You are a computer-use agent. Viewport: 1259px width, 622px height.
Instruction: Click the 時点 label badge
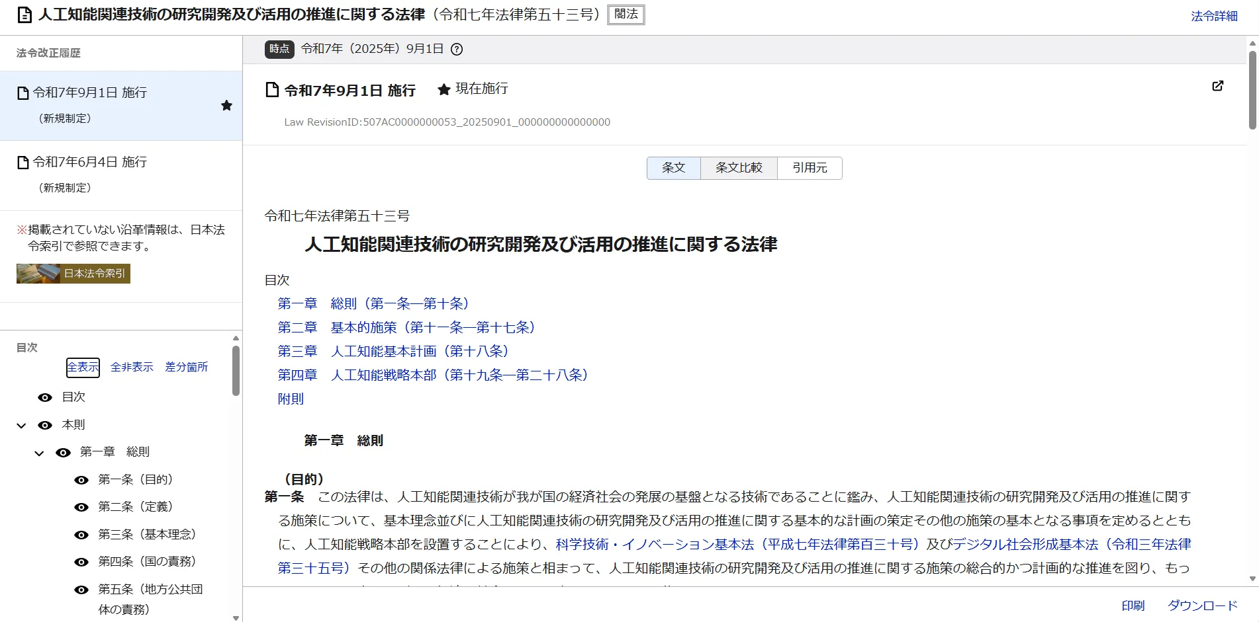tap(279, 49)
